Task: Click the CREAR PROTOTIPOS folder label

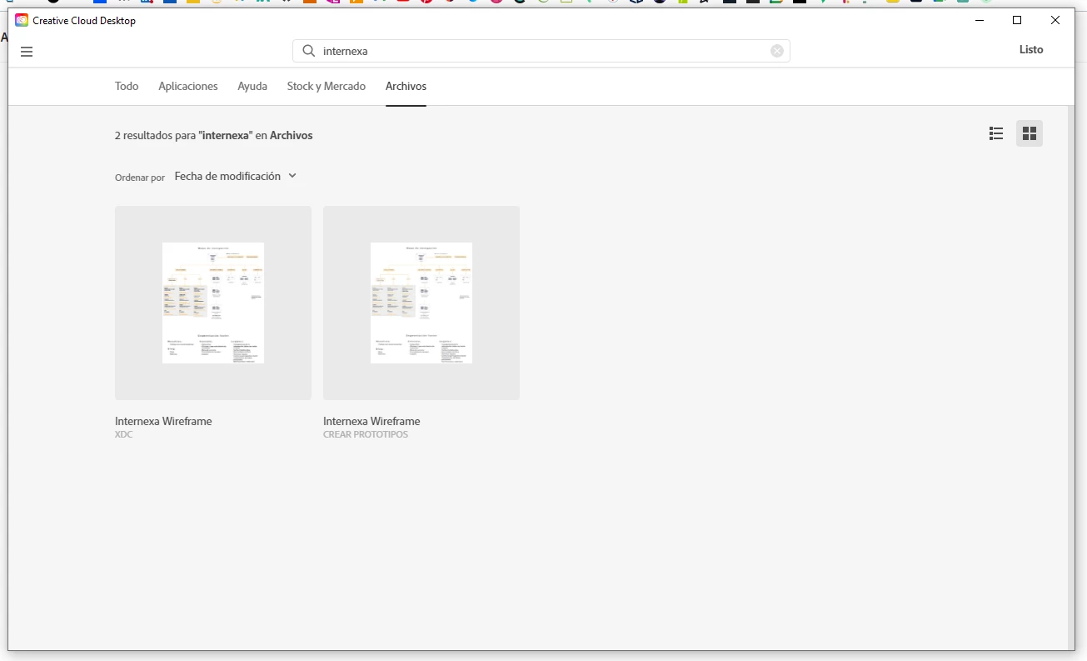Action: [x=366, y=435]
